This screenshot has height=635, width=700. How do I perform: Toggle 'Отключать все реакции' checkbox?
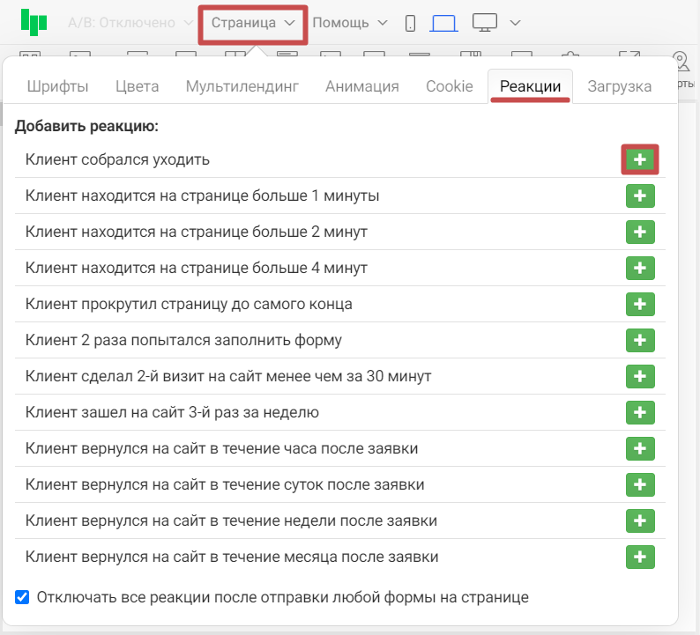tap(22, 597)
